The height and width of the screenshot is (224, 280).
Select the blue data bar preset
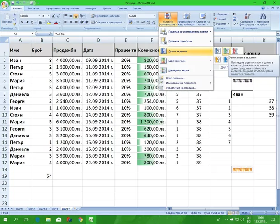(219, 51)
